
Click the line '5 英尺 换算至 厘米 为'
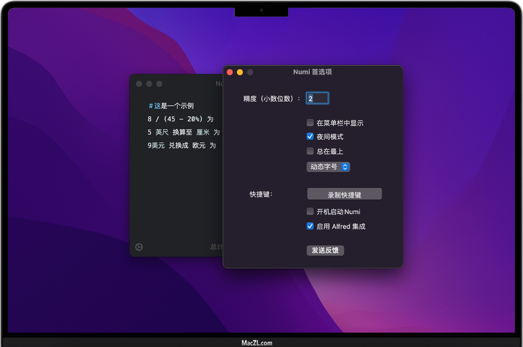184,132
